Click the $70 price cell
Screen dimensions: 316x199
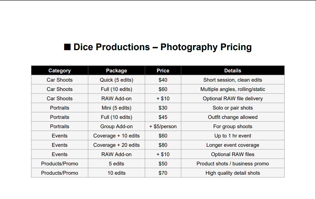click(x=163, y=173)
